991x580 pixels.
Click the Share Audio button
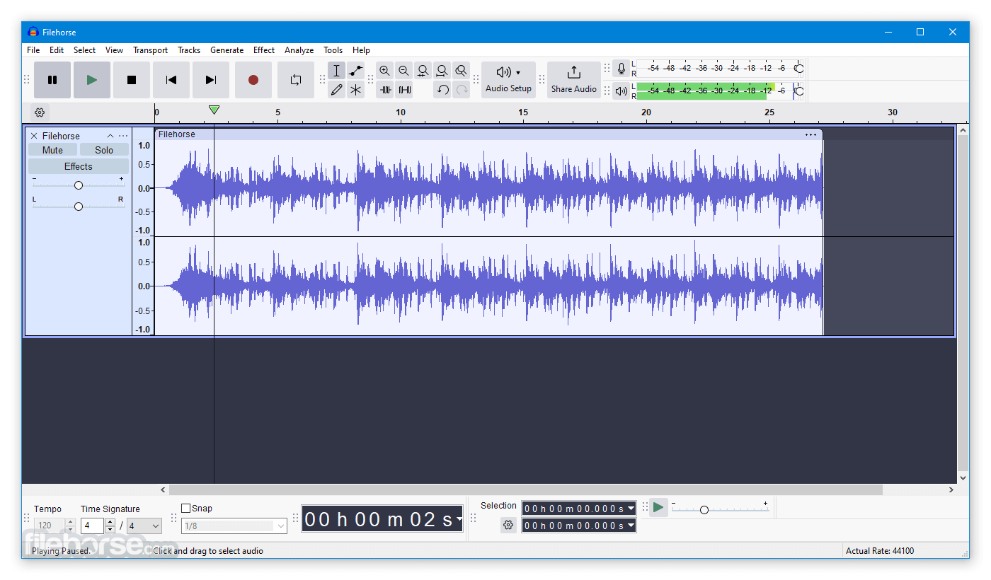(574, 80)
